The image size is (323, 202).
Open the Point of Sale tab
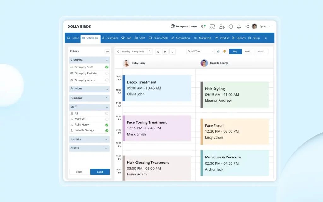click(x=158, y=38)
